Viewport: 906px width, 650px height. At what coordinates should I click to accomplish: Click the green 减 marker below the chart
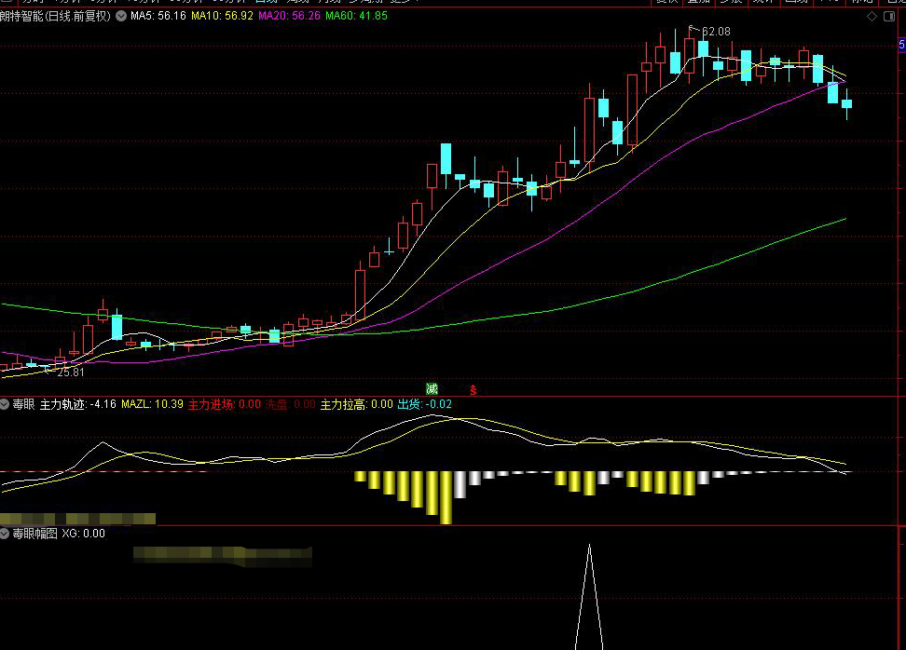tap(432, 389)
